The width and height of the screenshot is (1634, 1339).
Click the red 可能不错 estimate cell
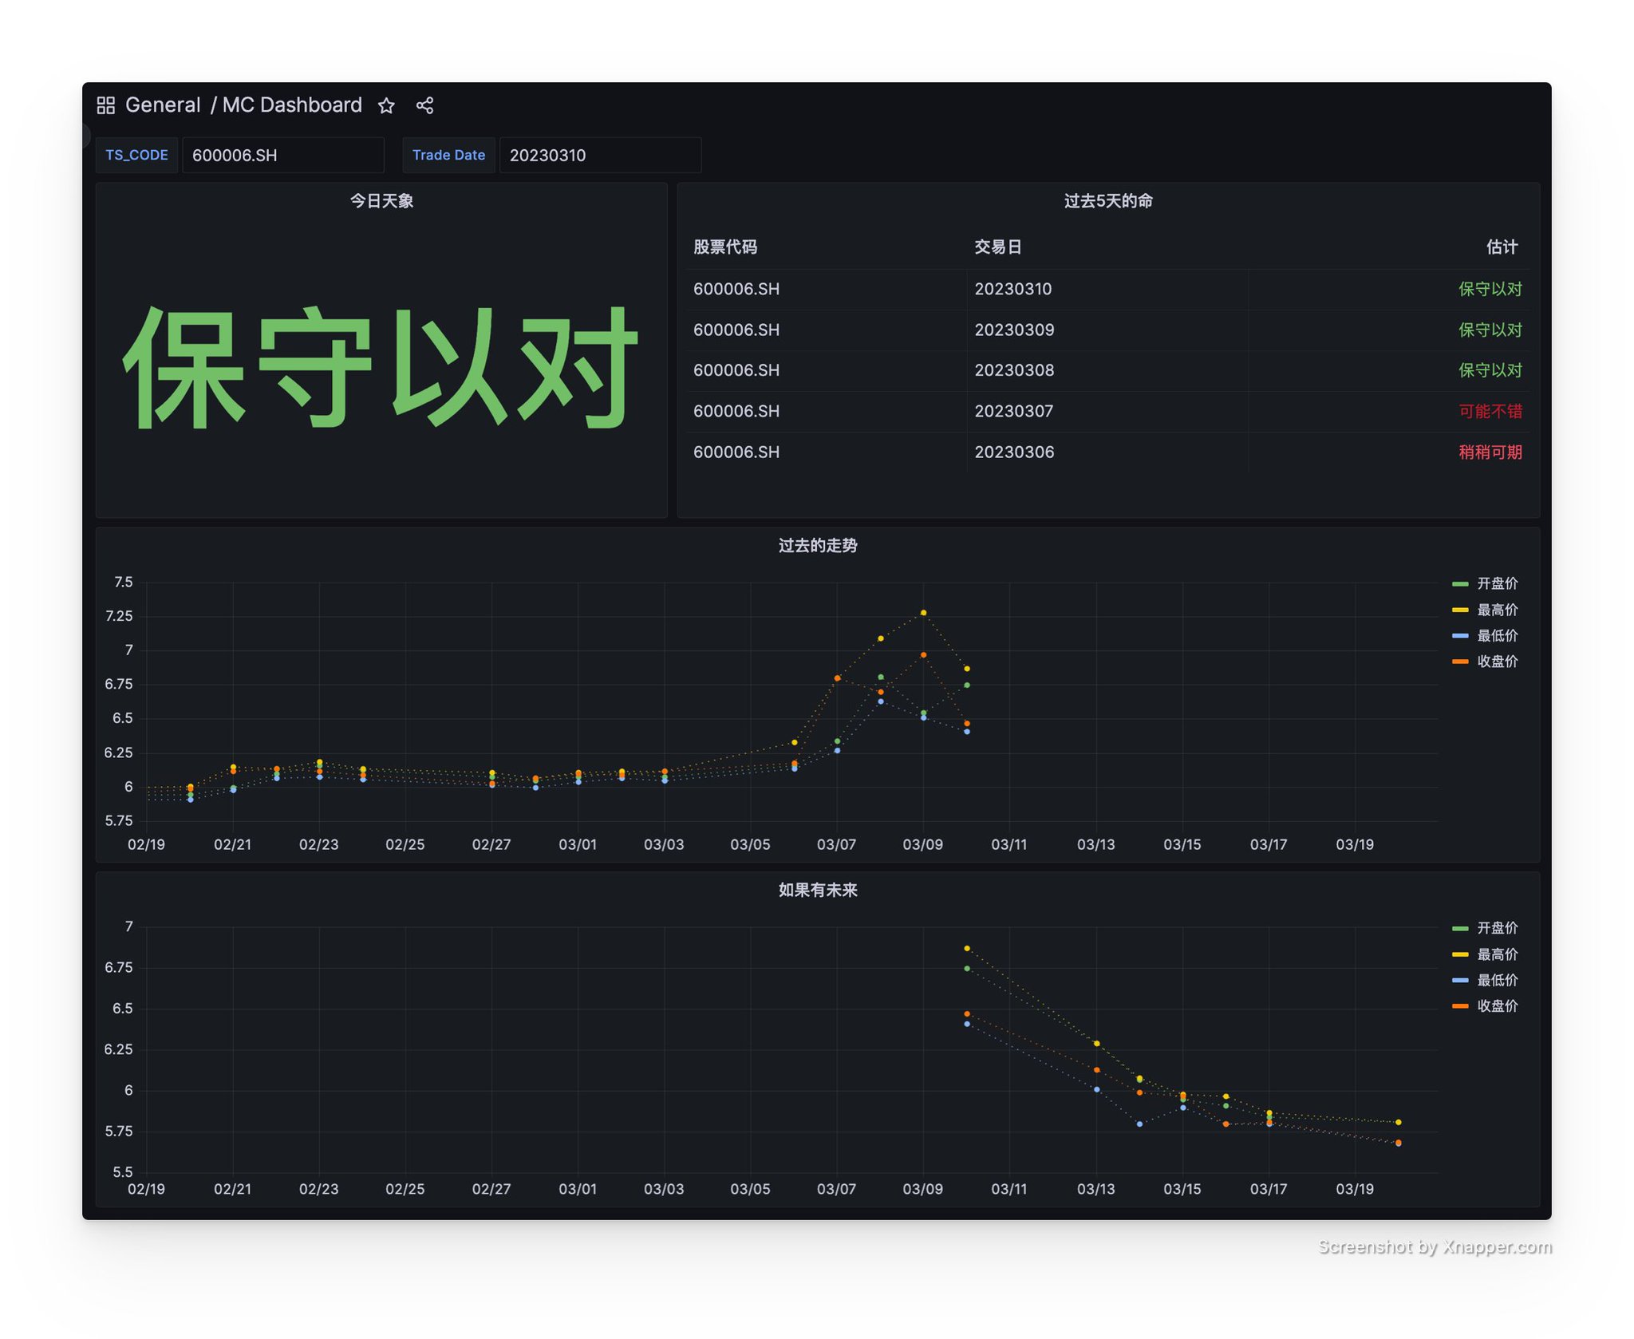tap(1490, 411)
